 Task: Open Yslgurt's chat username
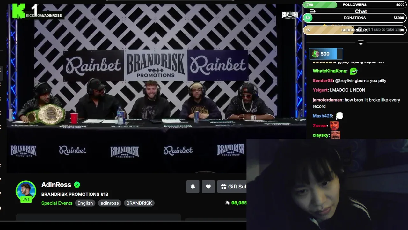320,90
